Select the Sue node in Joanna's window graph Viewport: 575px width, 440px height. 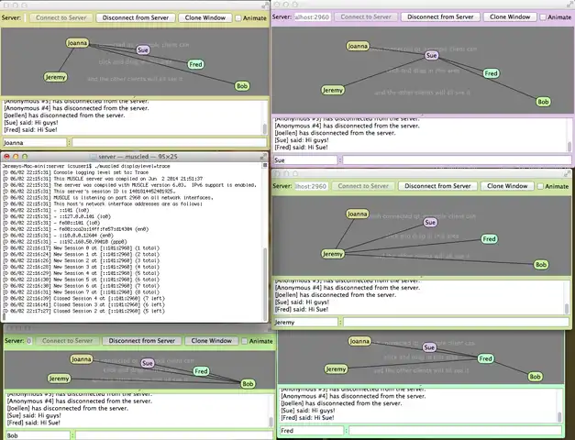coord(143,49)
